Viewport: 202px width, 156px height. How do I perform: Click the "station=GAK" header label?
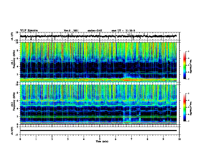[x=95, y=31]
